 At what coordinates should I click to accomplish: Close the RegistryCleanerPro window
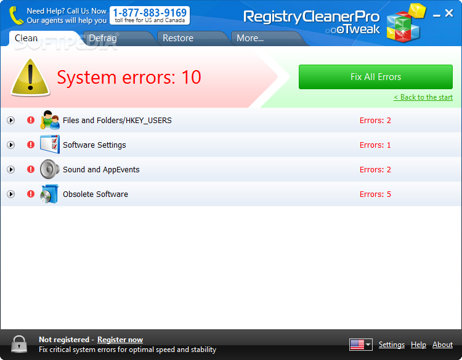[x=449, y=13]
